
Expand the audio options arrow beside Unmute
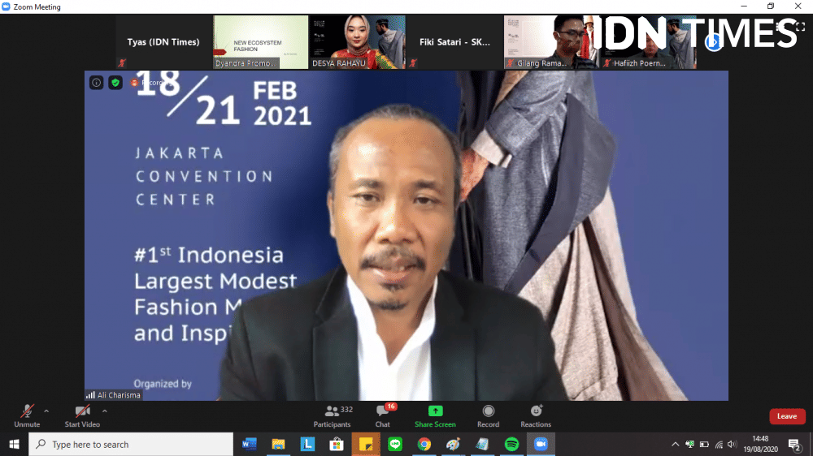(x=46, y=411)
